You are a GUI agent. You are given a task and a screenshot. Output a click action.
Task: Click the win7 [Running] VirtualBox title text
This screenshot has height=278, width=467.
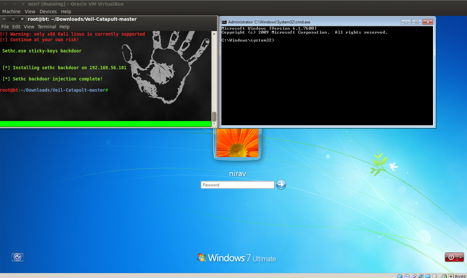pos(76,4)
